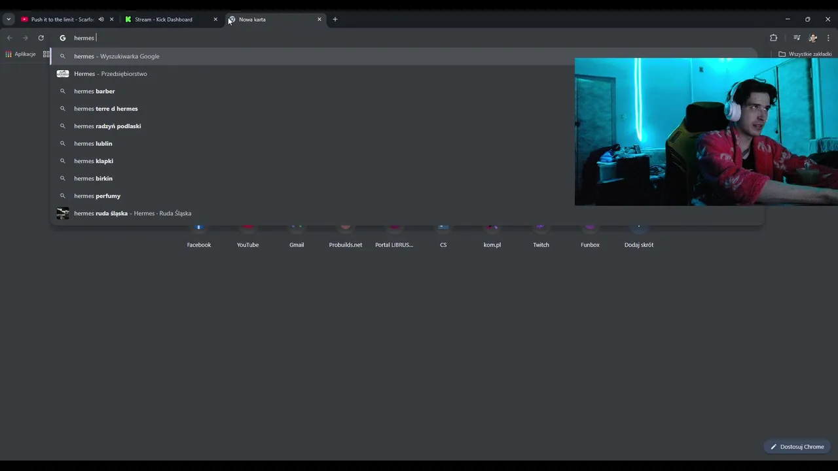Open the Chrome profile avatar
Viewport: 838px width, 471px height.
(812, 38)
